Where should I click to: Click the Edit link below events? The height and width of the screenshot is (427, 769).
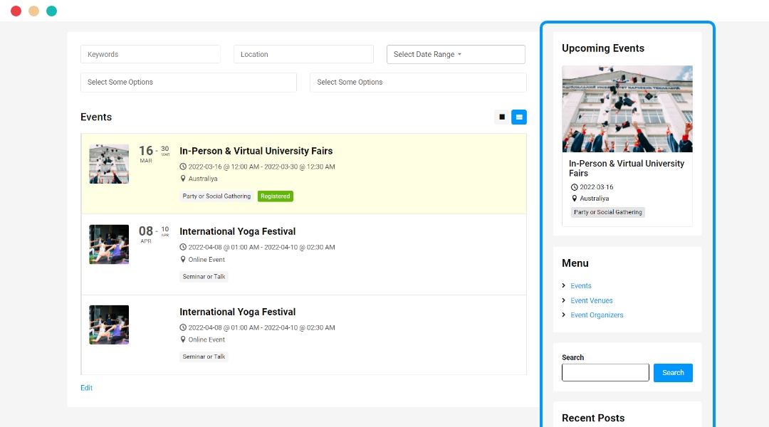tap(86, 389)
